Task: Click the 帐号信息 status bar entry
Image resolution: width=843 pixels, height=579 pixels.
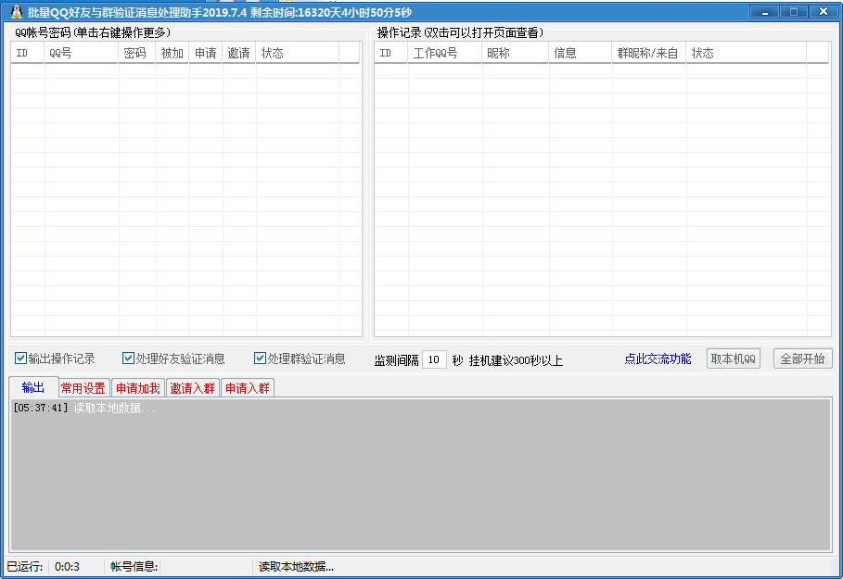Action: 134,567
